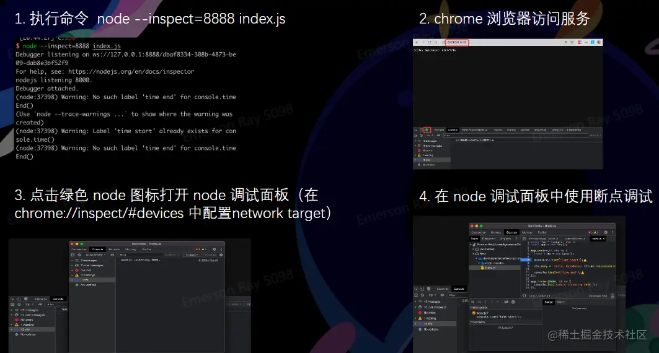
Task: Click nodejs.org inspector URL in step 1 terminal
Action: (131, 71)
